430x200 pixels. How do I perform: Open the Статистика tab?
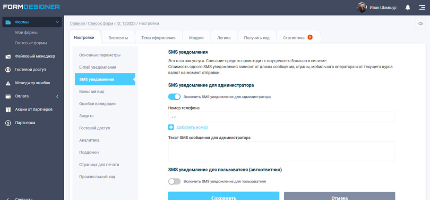[294, 38]
